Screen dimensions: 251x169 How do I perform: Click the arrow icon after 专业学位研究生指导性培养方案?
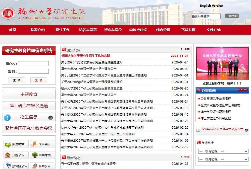246,130
